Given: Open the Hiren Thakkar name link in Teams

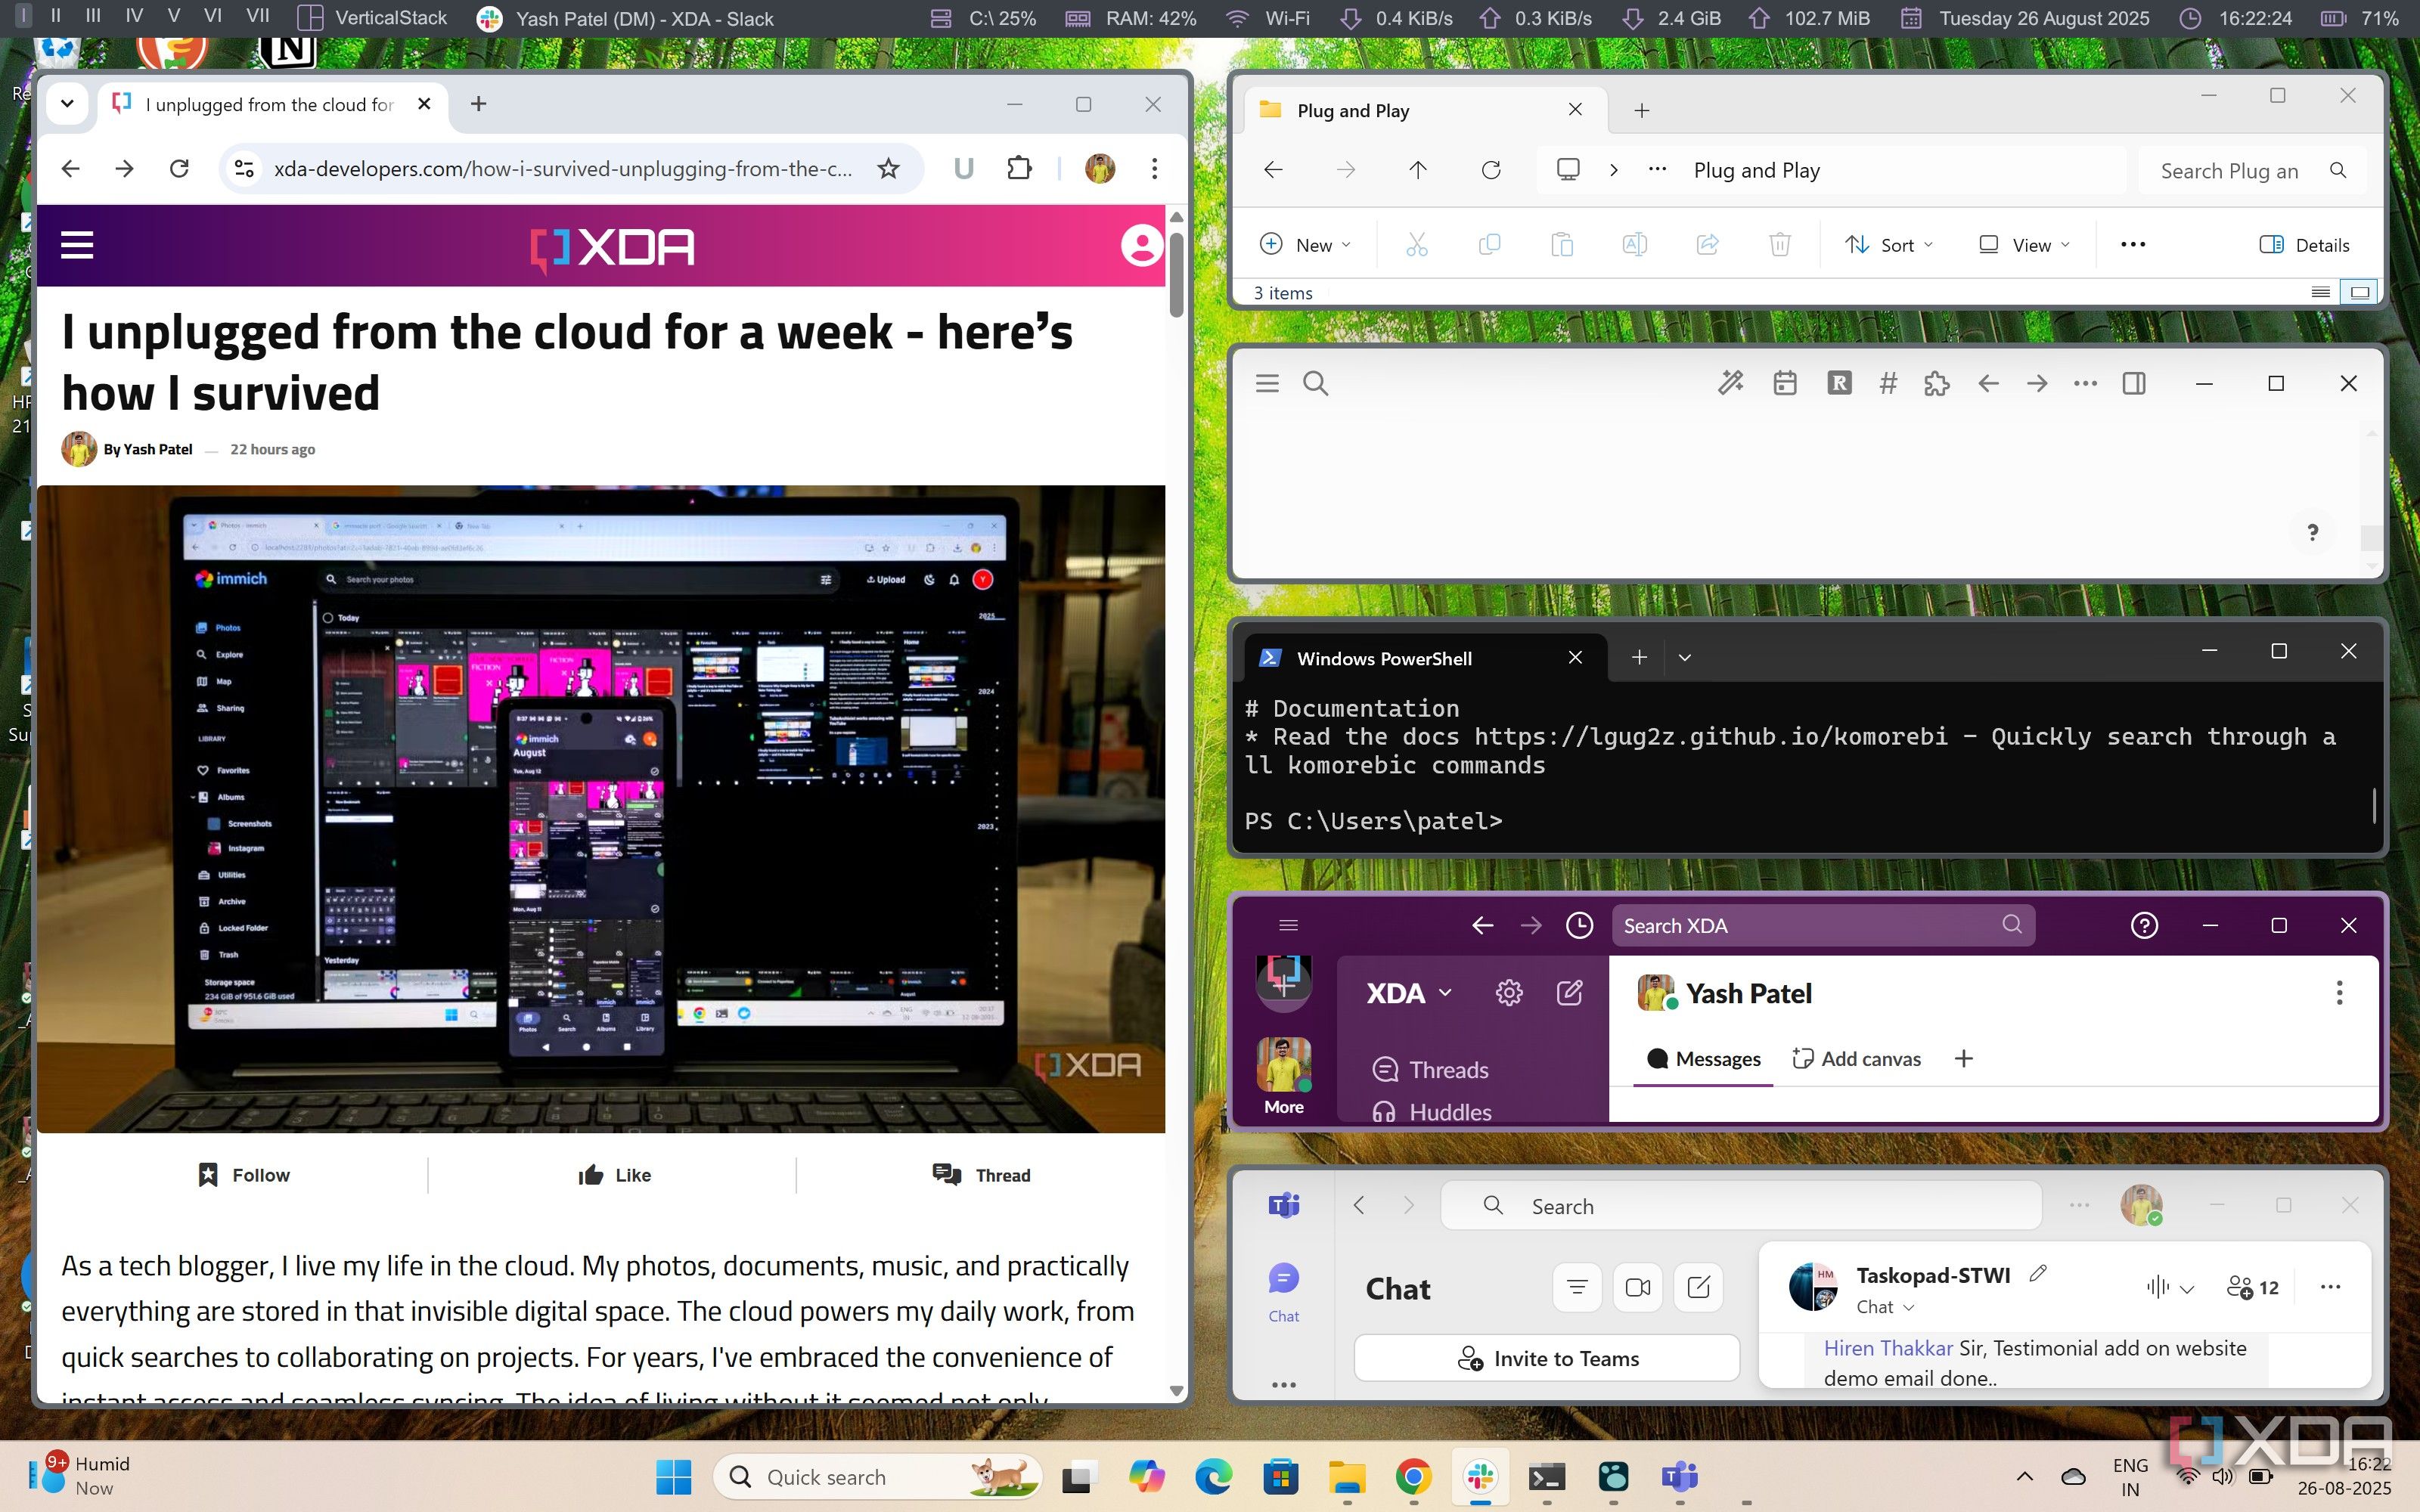Looking at the screenshot, I should pyautogui.click(x=1888, y=1348).
